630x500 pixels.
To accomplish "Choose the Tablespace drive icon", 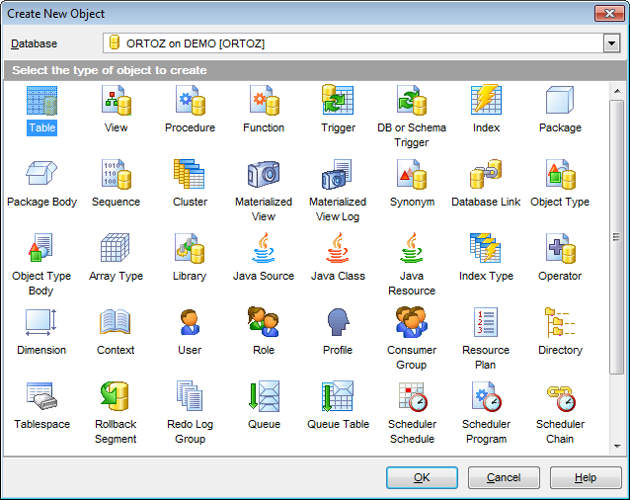I will [x=41, y=396].
